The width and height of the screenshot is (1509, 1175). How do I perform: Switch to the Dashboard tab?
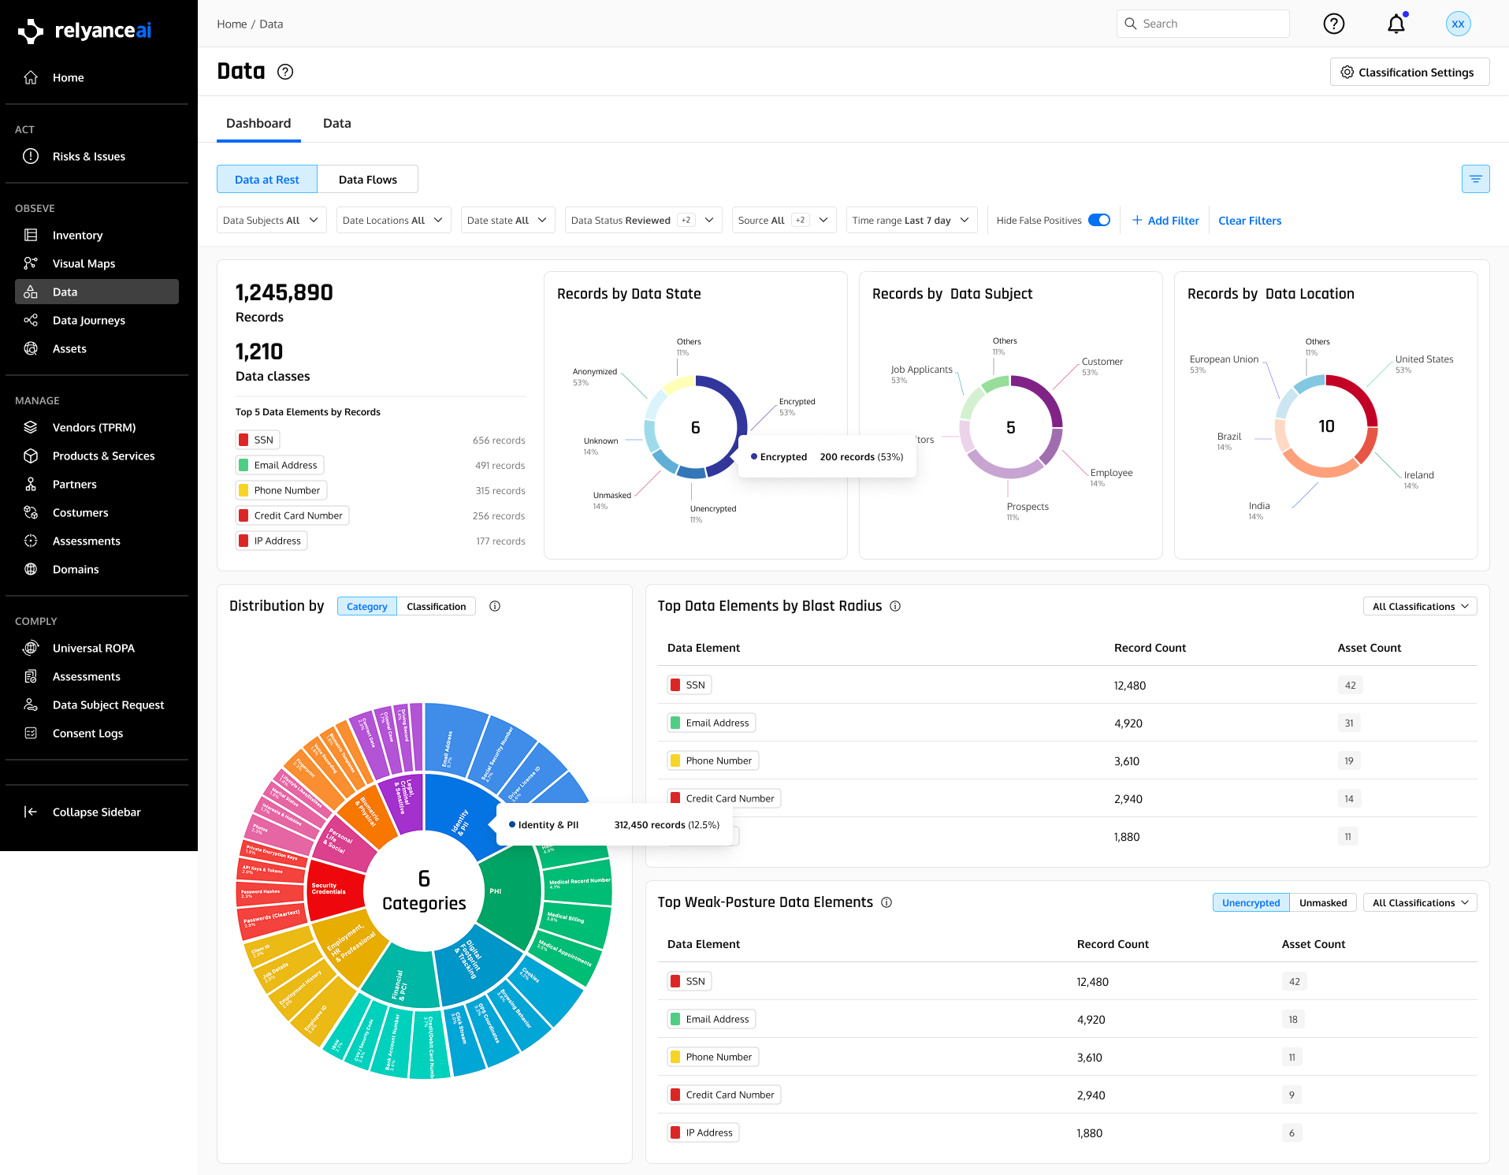pyautogui.click(x=258, y=123)
